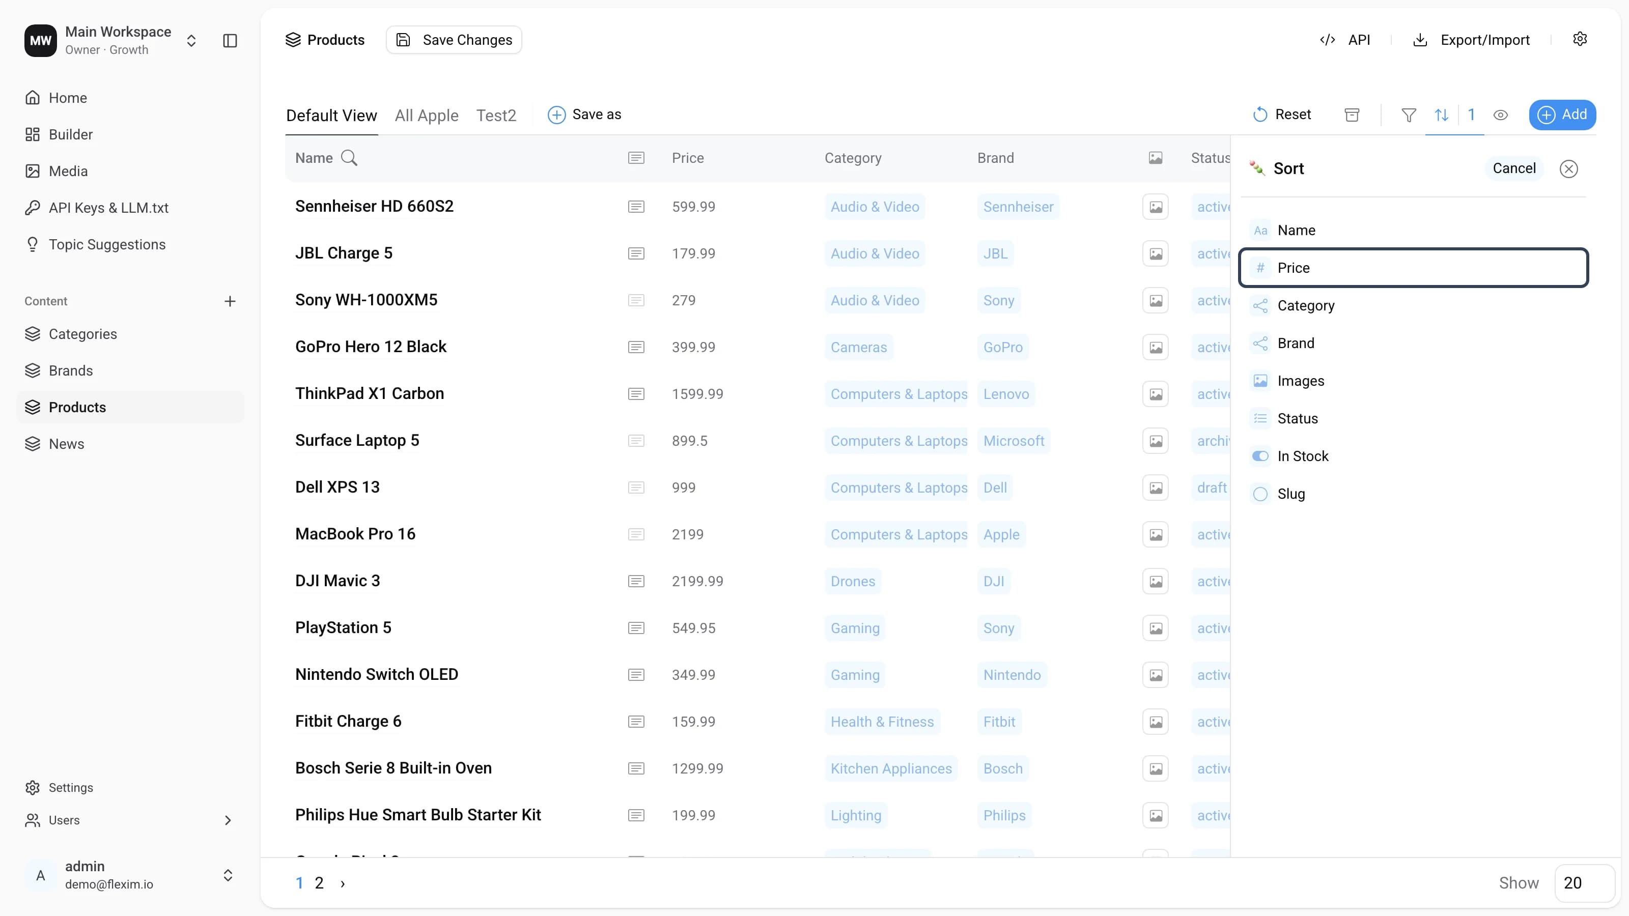Add a new product
Screen dimensions: 1629x916
coord(1562,114)
